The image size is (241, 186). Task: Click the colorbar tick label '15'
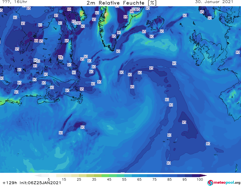tap(64, 179)
